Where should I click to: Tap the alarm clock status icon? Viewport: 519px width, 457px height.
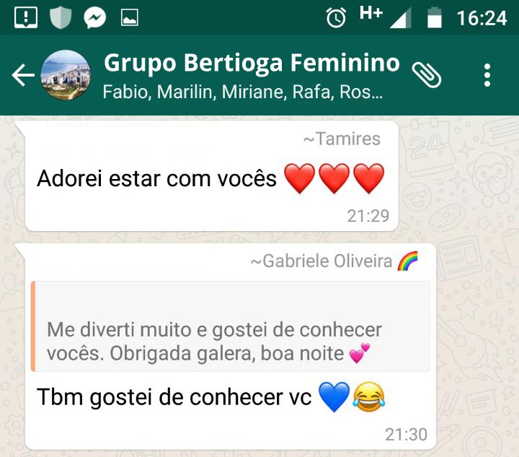coord(336,17)
